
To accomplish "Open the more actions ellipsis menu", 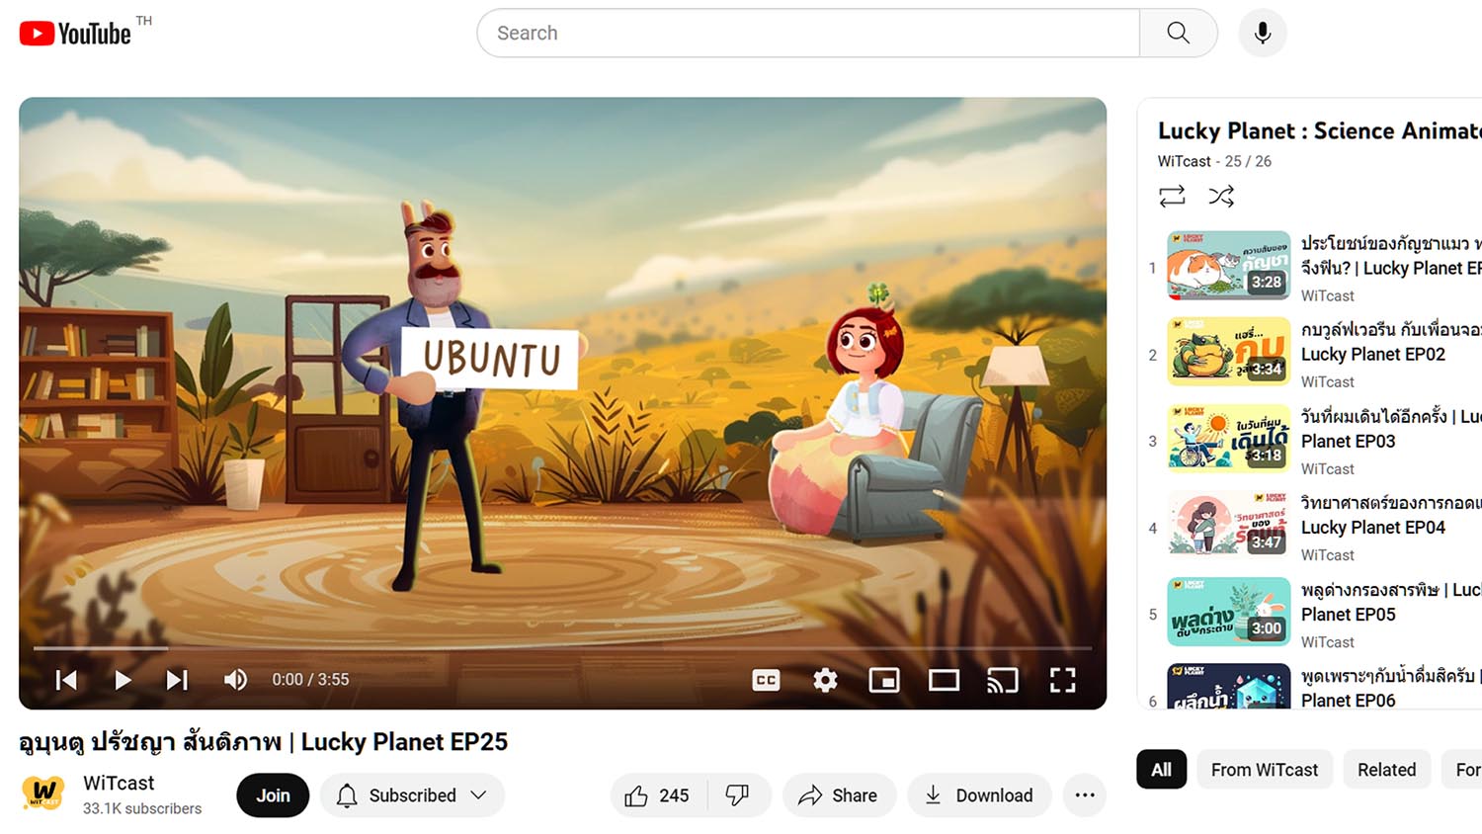I will point(1084,795).
